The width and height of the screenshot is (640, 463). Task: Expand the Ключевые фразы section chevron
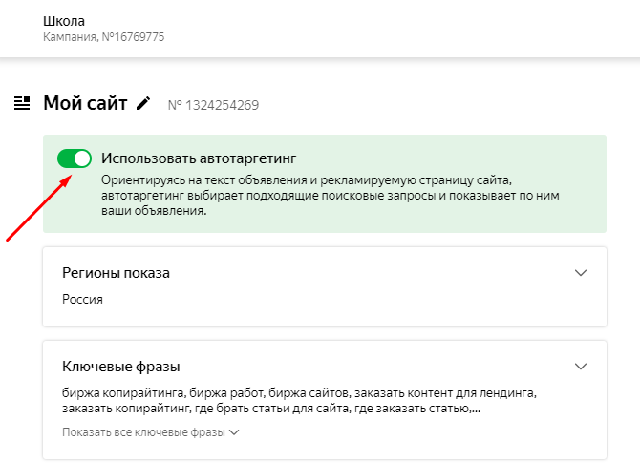[581, 366]
